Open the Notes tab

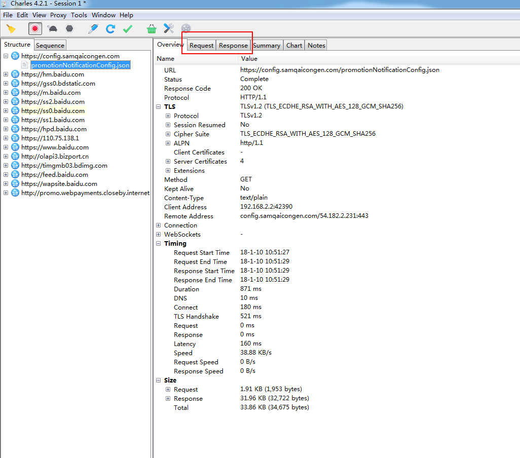[x=316, y=46]
